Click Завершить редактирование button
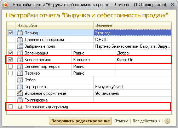This screenshot has height=128, width=178. coord(80,121)
